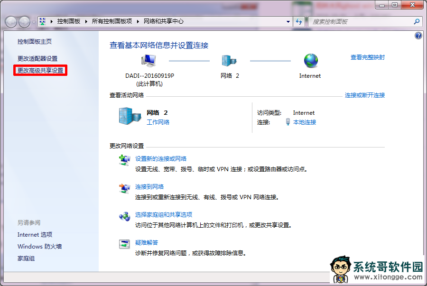Open 工作网络 network type link
The width and height of the screenshot is (427, 286).
[158, 122]
